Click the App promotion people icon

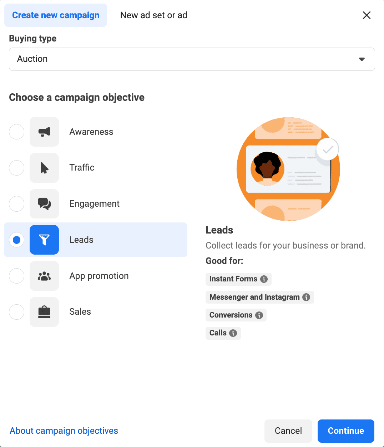pyautogui.click(x=44, y=276)
